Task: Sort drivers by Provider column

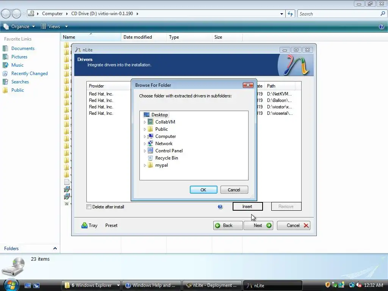Action: tap(109, 86)
